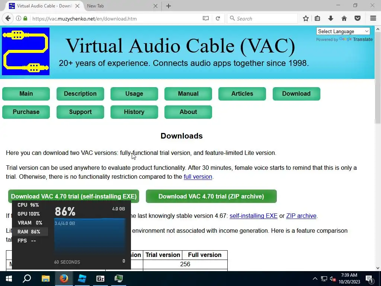Reload the current page
This screenshot has height=286, width=381.
[x=218, y=19]
